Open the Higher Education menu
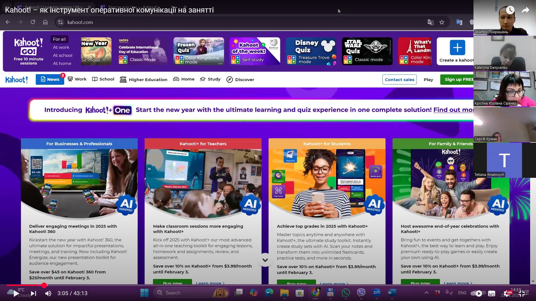 click(x=143, y=79)
